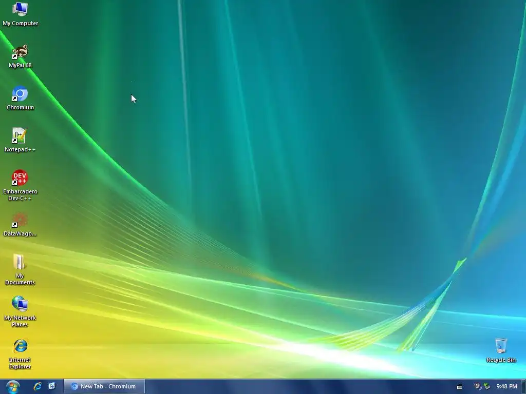Click the Safely Remove Hardware tray icon
526x394 pixels.
[x=487, y=386]
